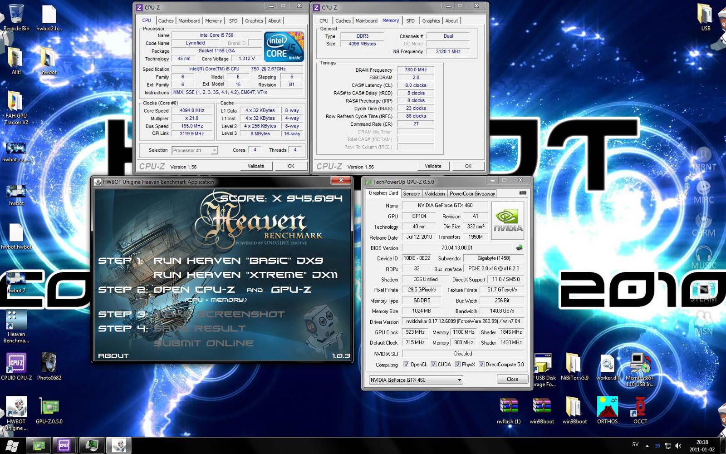This screenshot has width=726, height=454.
Task: Click the volume icon in system tray
Action: point(678,446)
